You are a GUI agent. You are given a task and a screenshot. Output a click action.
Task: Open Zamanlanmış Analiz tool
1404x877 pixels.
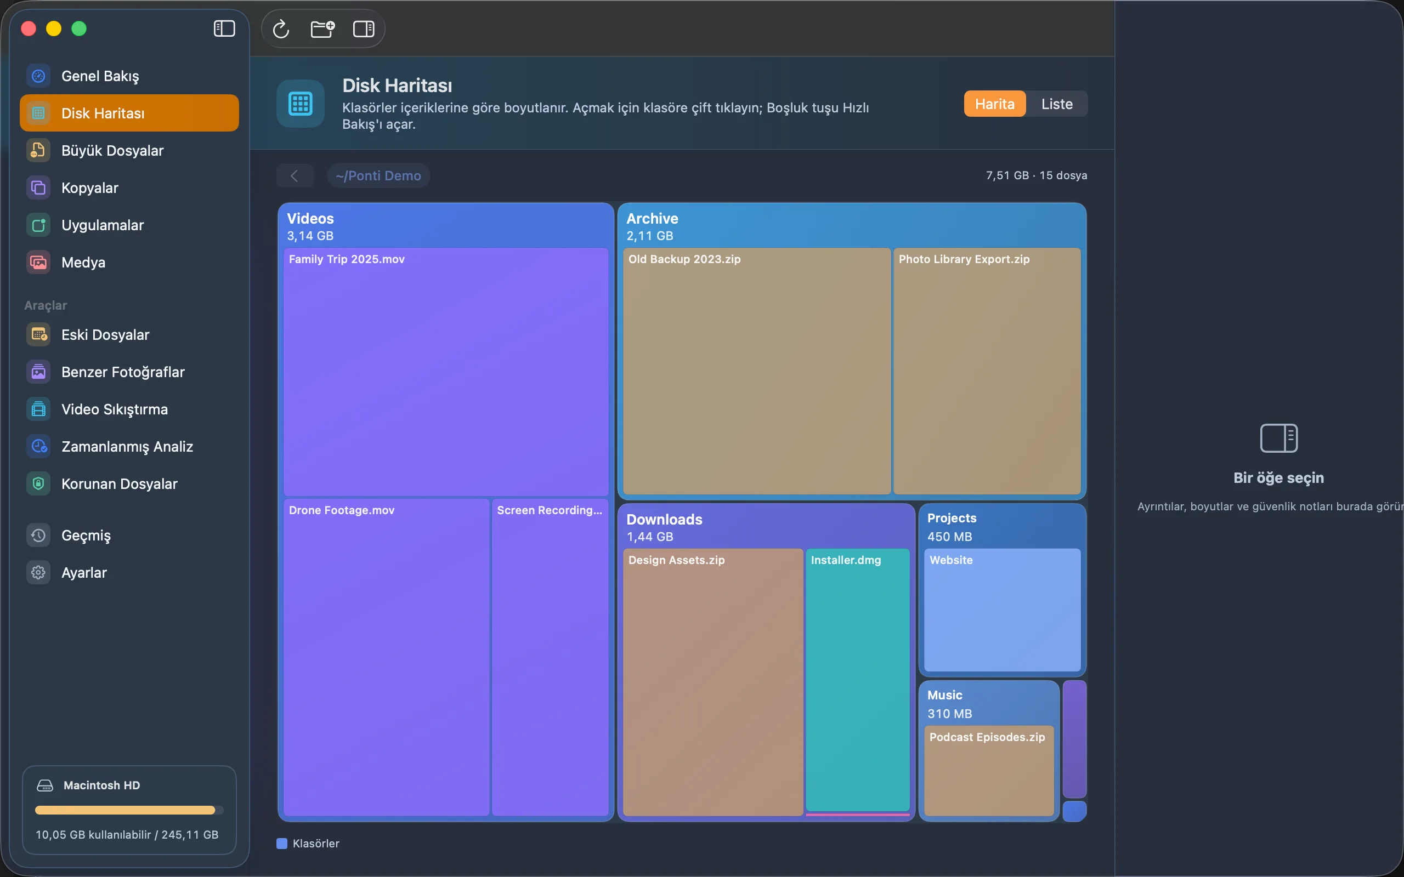(129, 447)
